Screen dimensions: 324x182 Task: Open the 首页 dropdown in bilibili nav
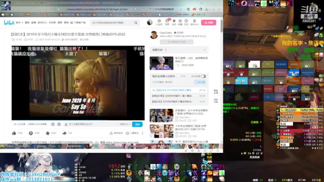pyautogui.click(x=19, y=23)
